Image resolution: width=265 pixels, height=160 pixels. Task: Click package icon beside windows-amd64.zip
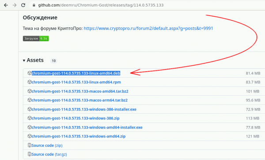(30, 136)
